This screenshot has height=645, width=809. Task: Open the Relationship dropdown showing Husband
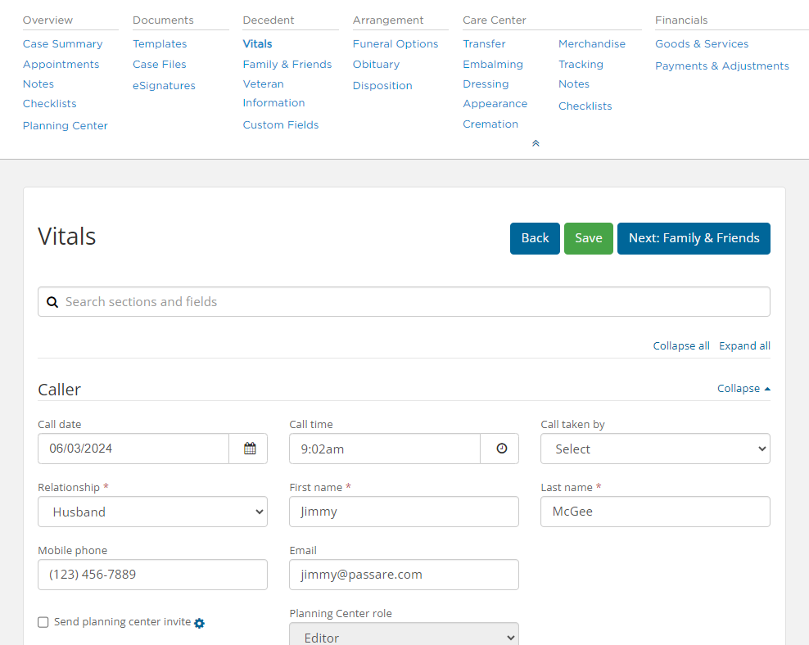153,512
